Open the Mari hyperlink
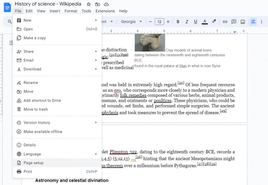268x185 pixels. (x=183, y=66)
